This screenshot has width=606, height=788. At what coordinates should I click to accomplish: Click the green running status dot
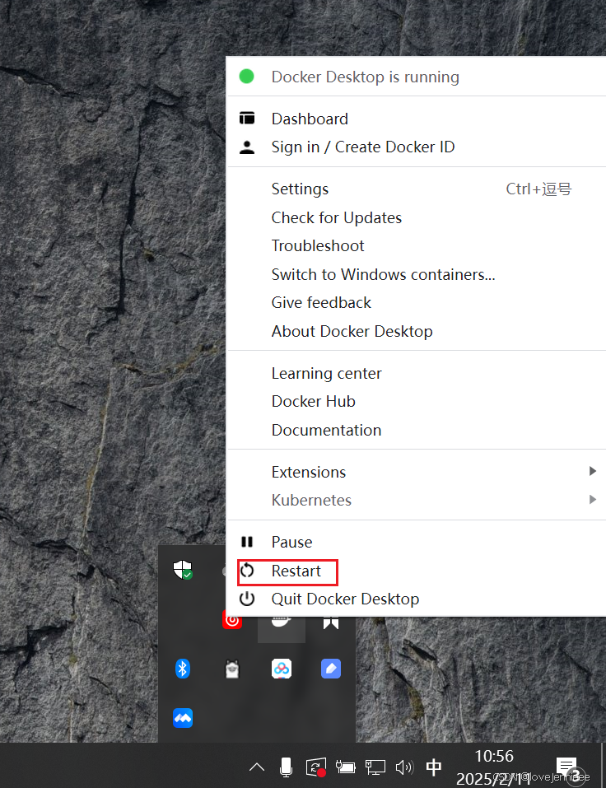(x=247, y=77)
